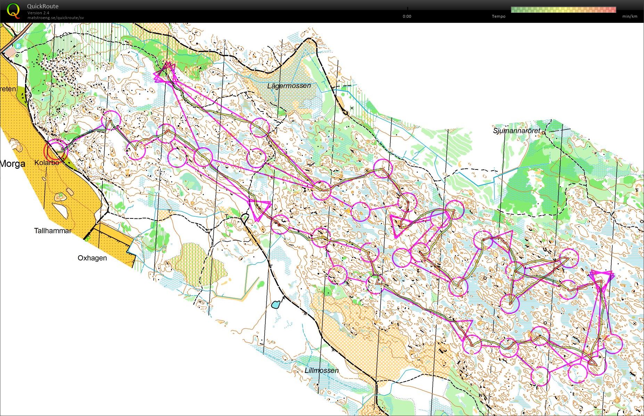Click the Kolarbo place name
The width and height of the screenshot is (644, 416).
(x=47, y=163)
